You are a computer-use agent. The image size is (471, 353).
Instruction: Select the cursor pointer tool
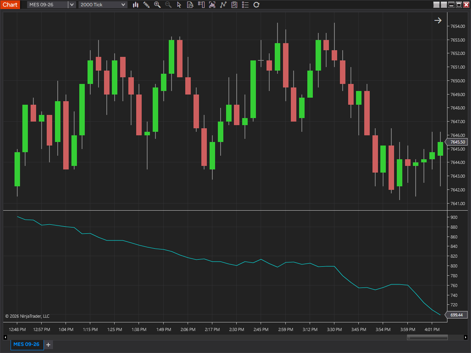179,5
